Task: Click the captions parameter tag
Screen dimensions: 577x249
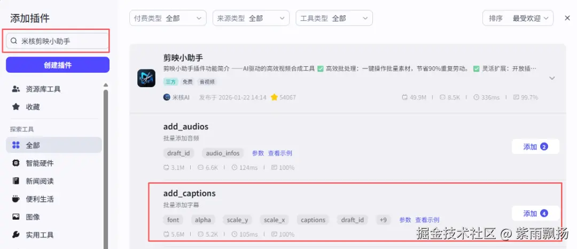Action: coord(313,220)
